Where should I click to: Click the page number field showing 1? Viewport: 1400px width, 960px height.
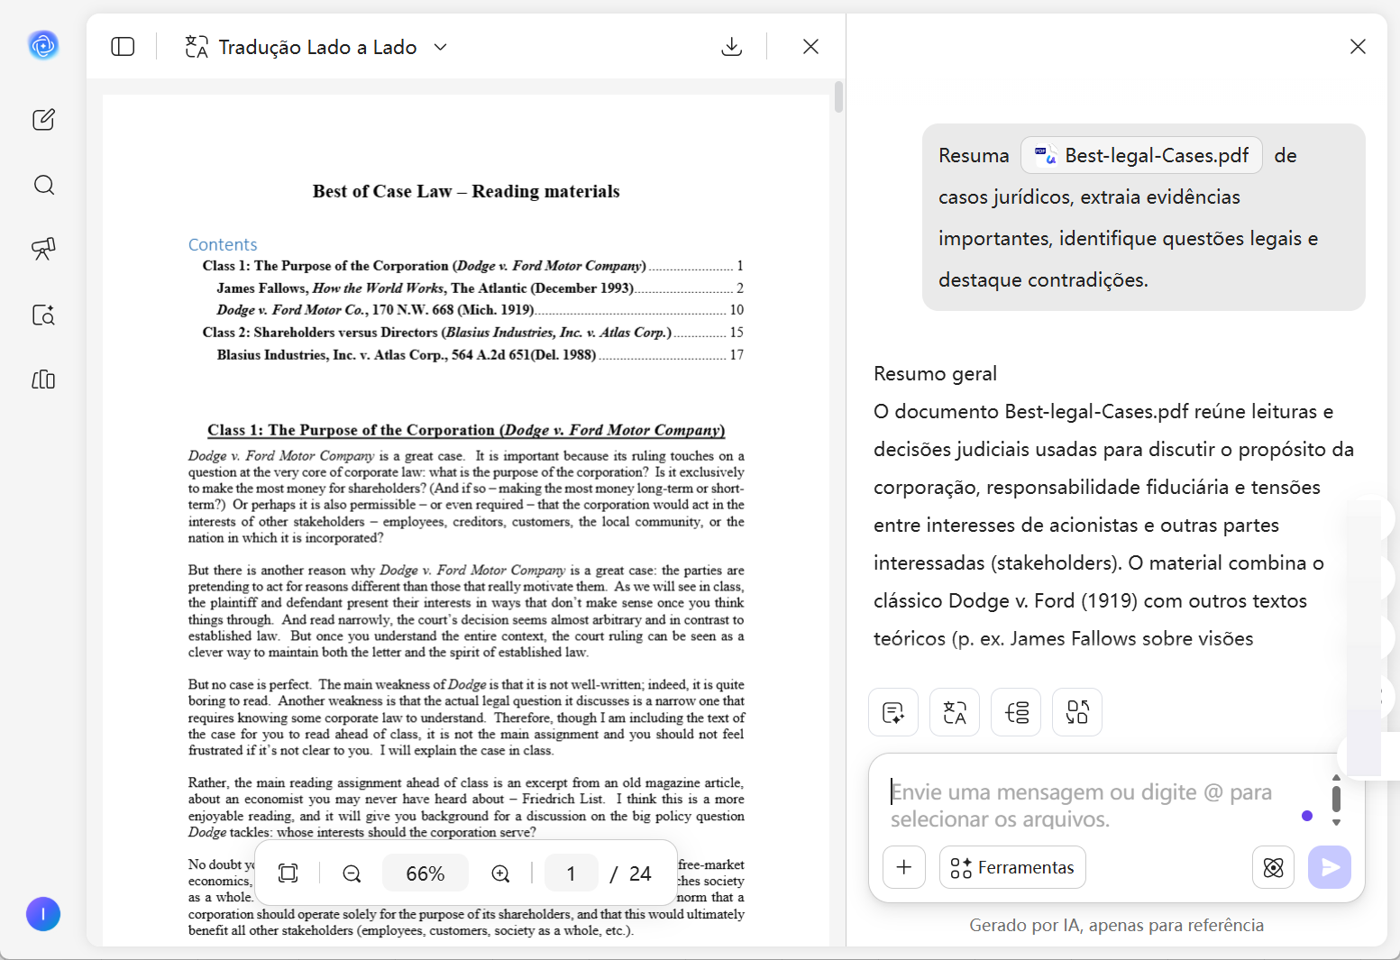tap(572, 873)
